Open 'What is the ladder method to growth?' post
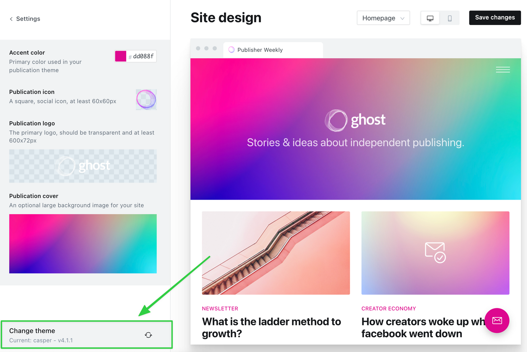 click(271, 327)
